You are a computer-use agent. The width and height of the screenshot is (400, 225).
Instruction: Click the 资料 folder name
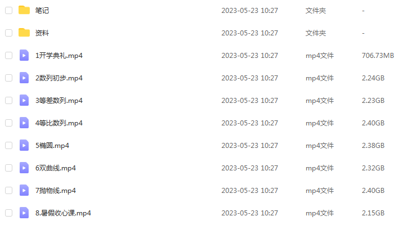(42, 33)
